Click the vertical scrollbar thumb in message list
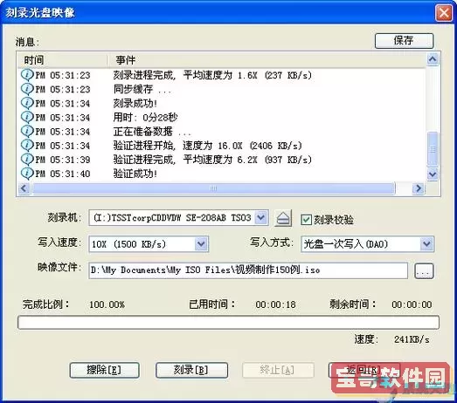Image resolution: width=457 pixels, height=403 pixels. tap(433, 149)
